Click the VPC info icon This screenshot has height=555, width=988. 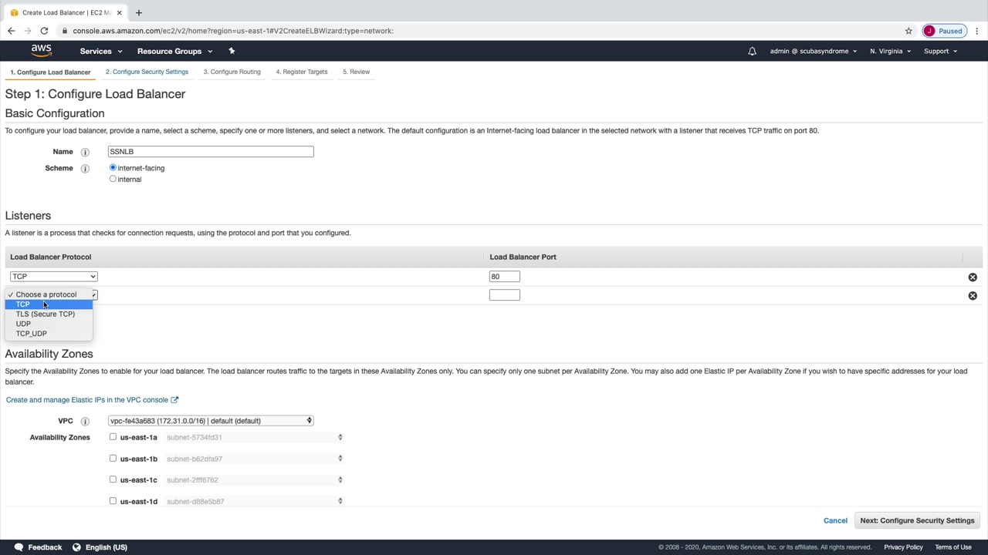point(85,421)
